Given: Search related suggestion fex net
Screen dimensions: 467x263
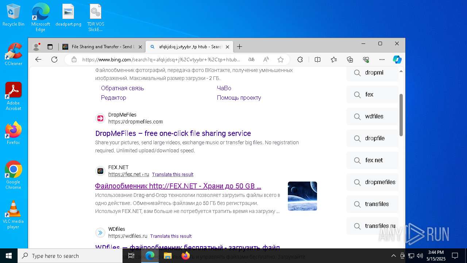Looking at the screenshot, I should [x=373, y=160].
